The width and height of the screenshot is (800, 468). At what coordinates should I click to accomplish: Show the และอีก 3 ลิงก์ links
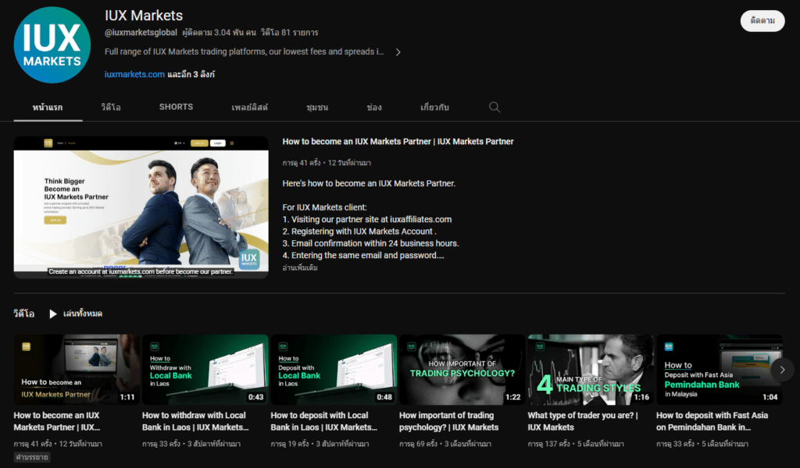coord(191,74)
